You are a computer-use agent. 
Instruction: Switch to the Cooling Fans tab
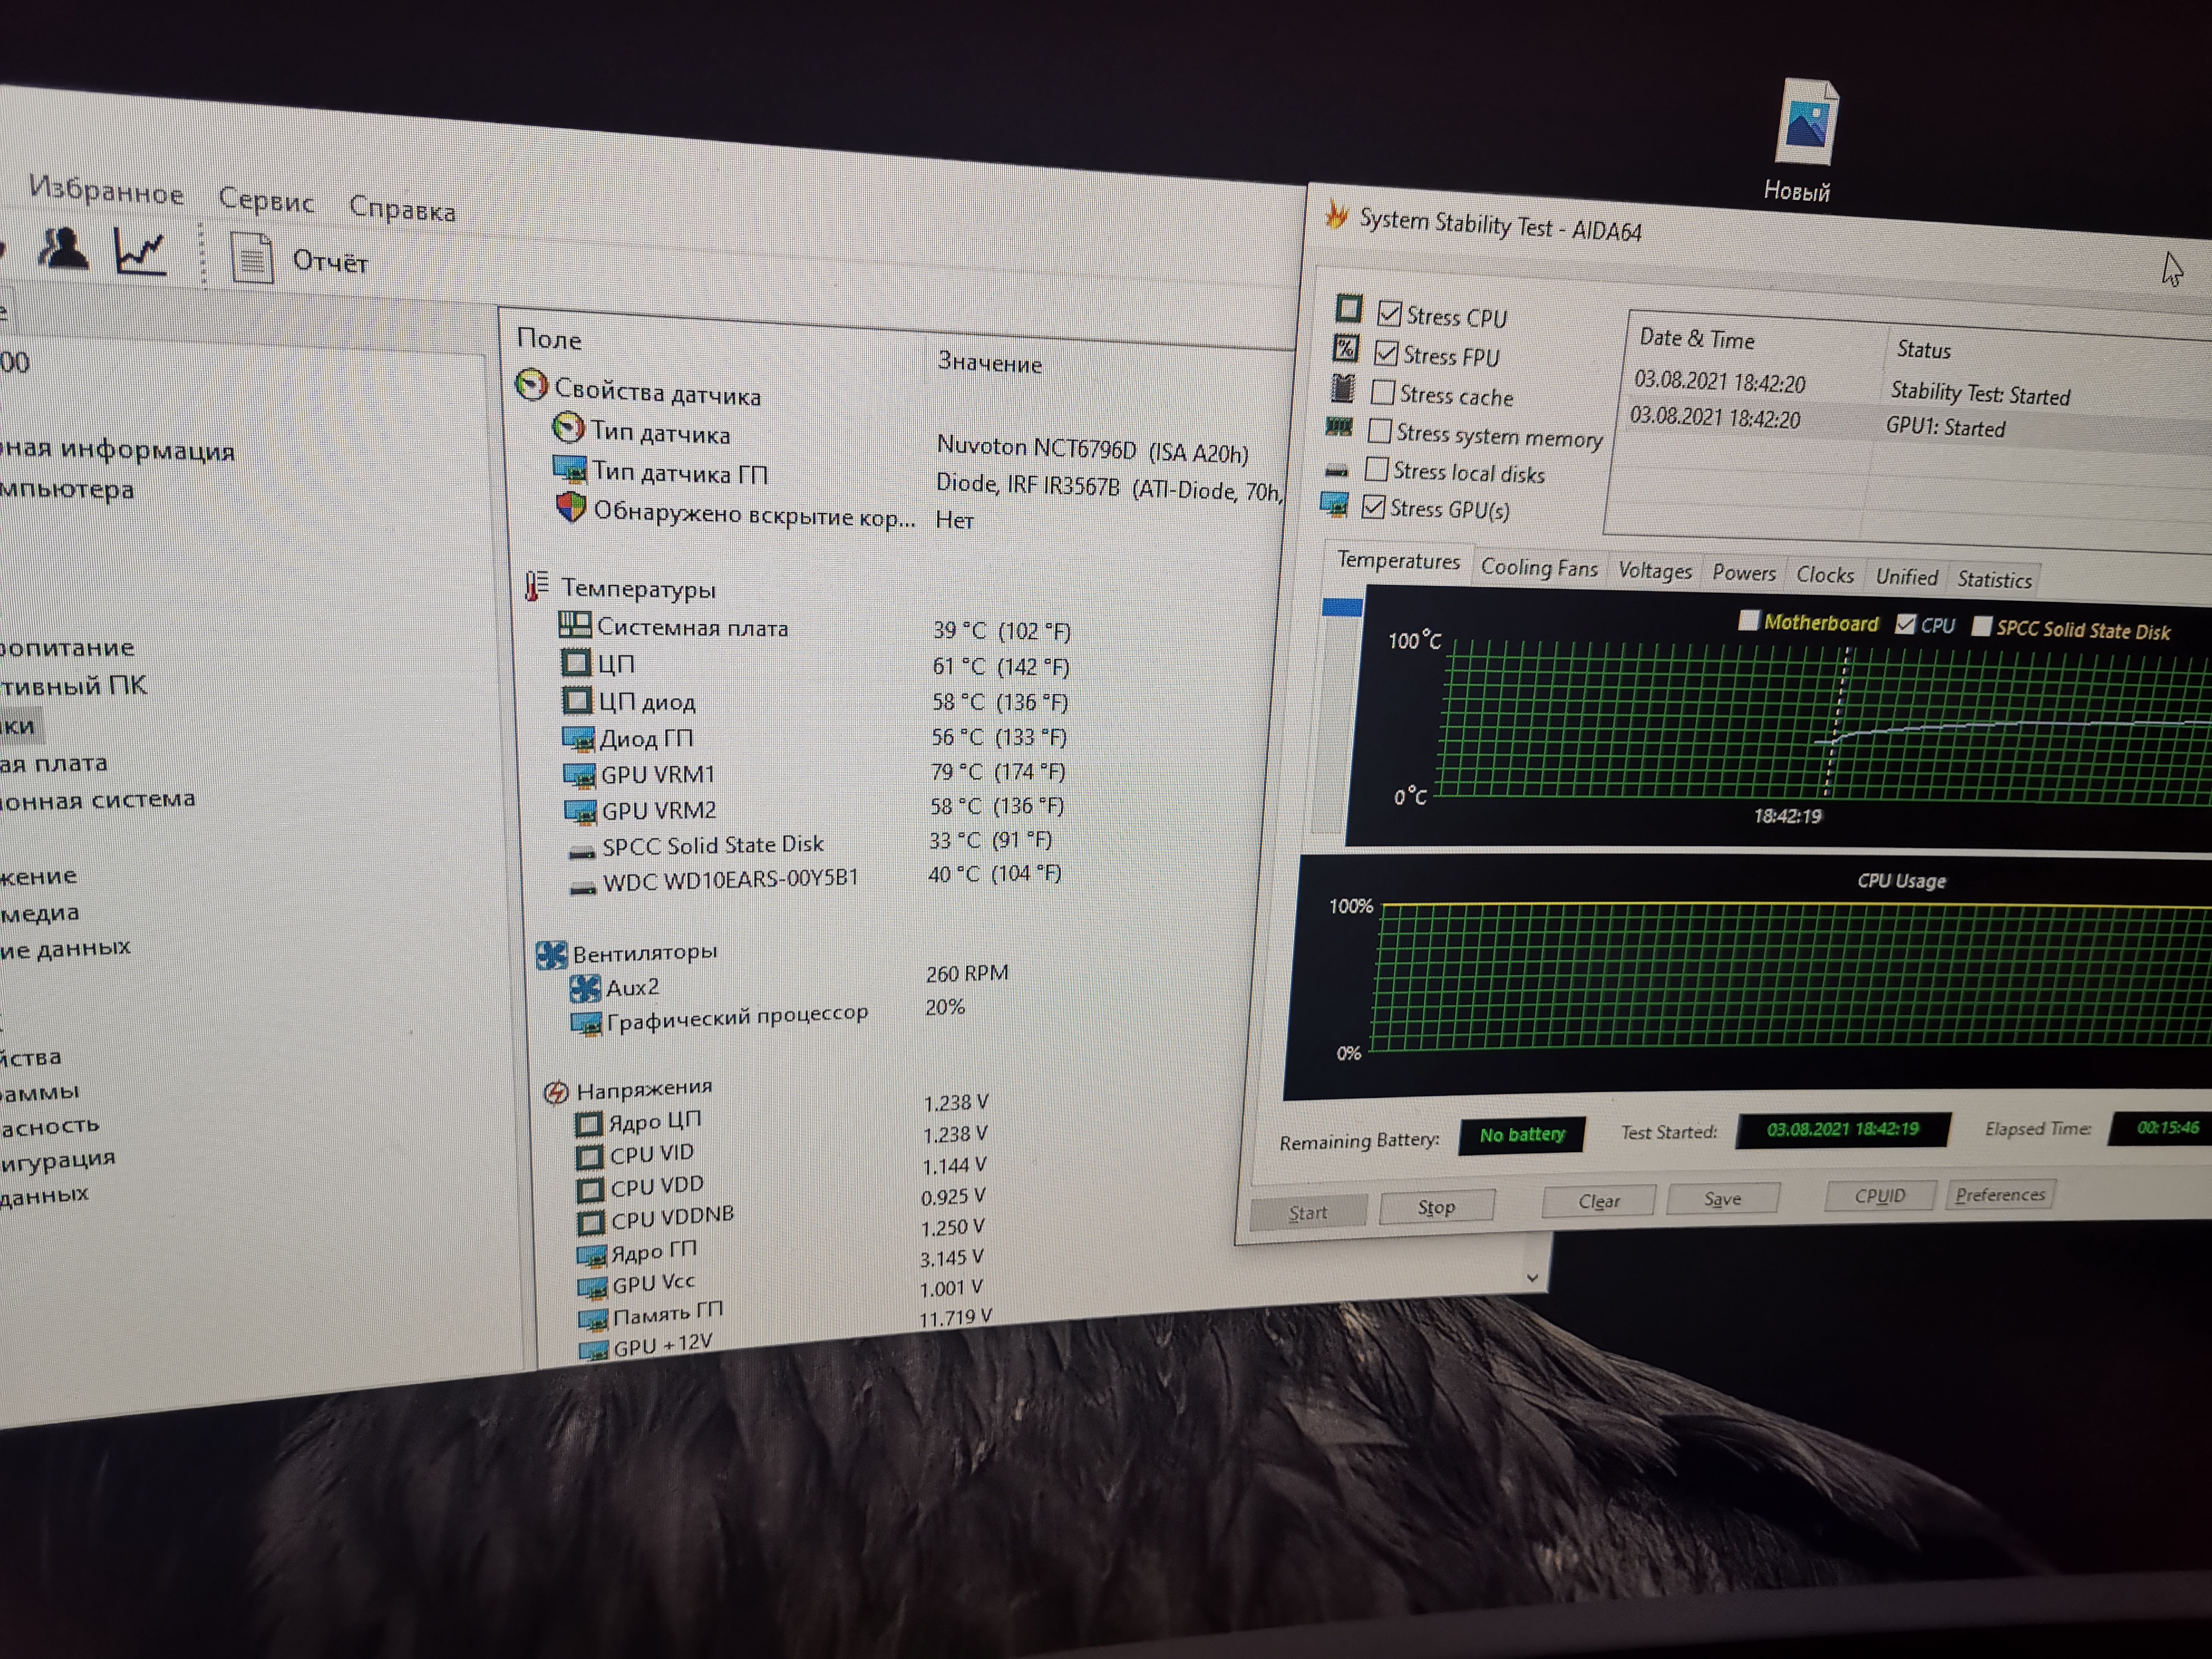click(1538, 568)
